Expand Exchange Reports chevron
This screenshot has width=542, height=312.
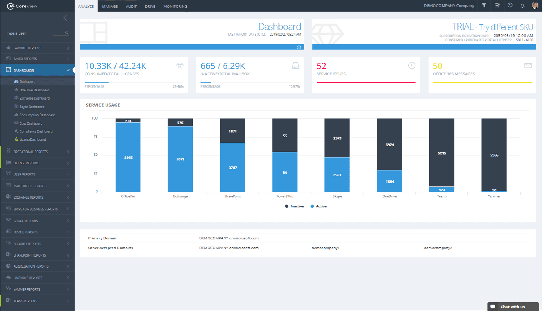68,197
